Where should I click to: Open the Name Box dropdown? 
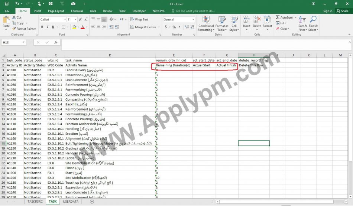pos(23,42)
